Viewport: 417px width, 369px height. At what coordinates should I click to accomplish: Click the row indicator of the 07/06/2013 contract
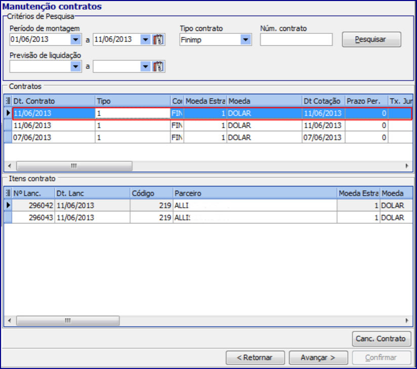8,137
